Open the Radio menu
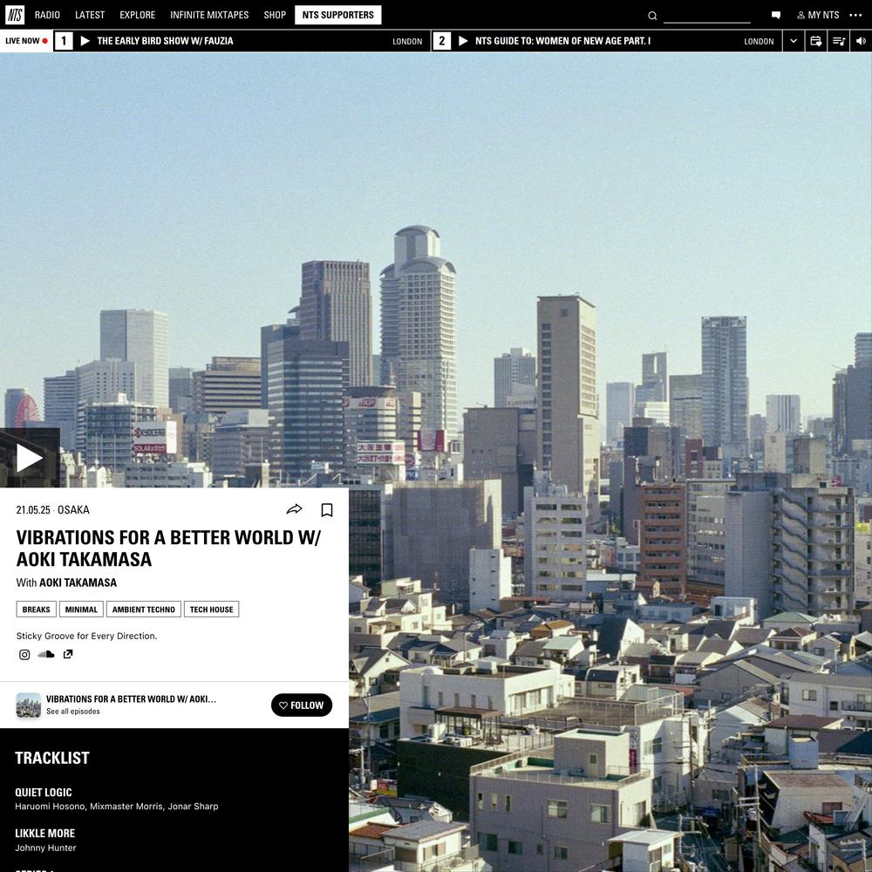This screenshot has width=872, height=872. 47,15
